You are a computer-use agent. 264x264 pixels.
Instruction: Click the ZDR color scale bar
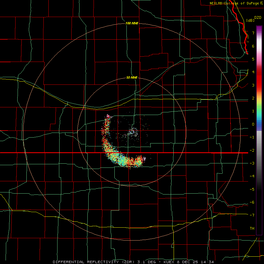coord(259,130)
